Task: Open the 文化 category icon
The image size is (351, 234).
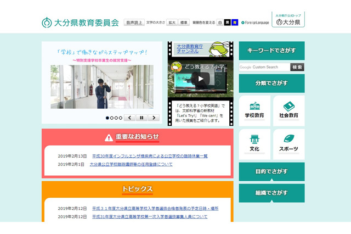Action: [x=254, y=144]
